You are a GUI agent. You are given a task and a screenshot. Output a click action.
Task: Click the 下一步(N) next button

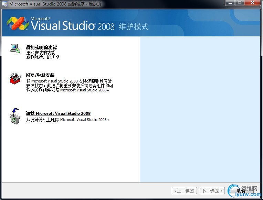[212, 191]
